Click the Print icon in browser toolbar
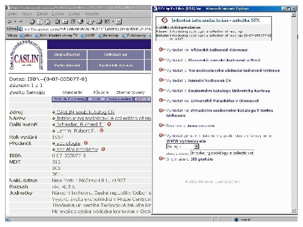303x227 pixels. (x=99, y=21)
